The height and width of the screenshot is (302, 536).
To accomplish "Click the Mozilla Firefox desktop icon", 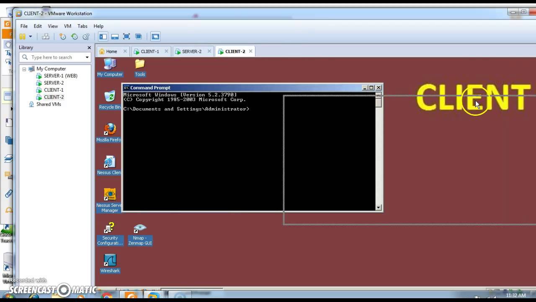I will click(x=110, y=133).
